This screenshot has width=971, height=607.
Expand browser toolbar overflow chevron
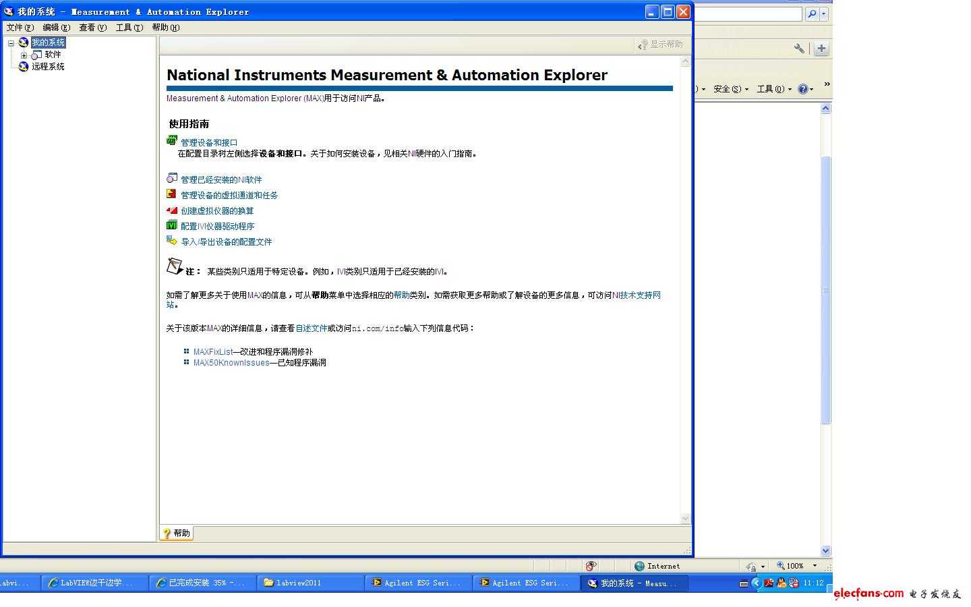[827, 84]
